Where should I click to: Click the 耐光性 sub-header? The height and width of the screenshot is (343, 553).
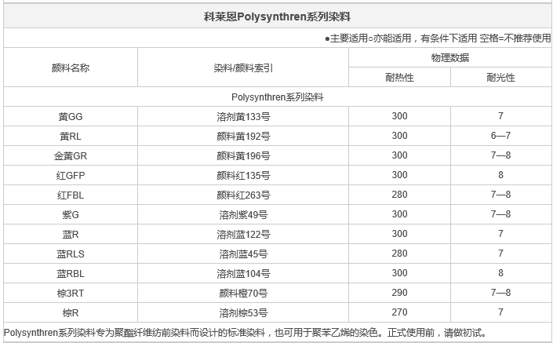500,77
